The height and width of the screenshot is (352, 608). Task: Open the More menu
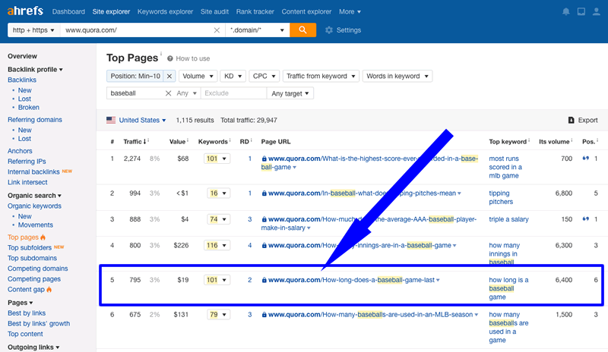[x=350, y=11]
